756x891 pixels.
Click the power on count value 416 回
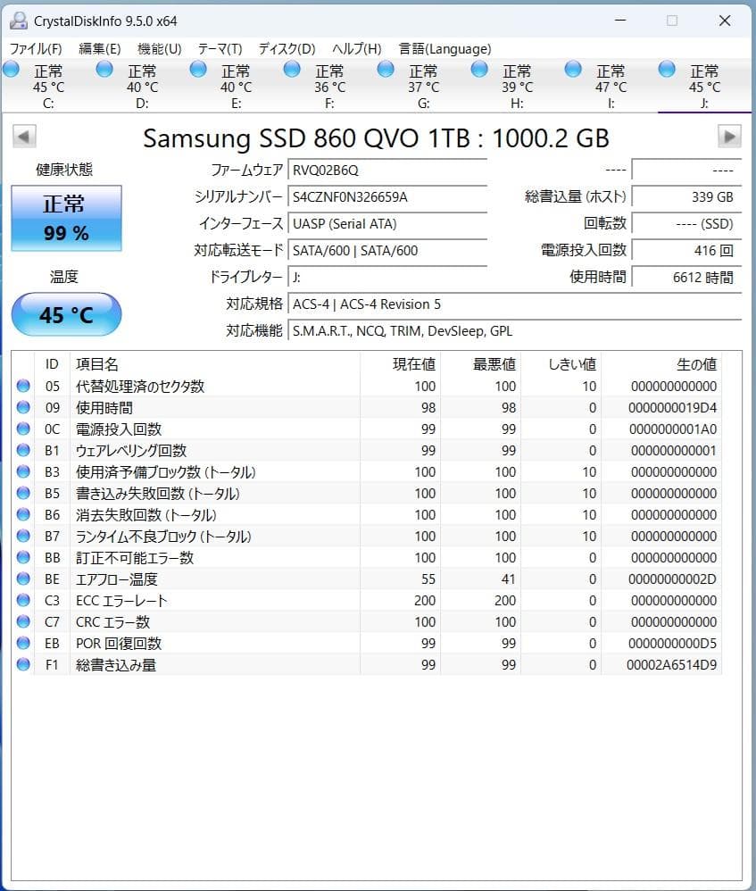[x=686, y=251]
